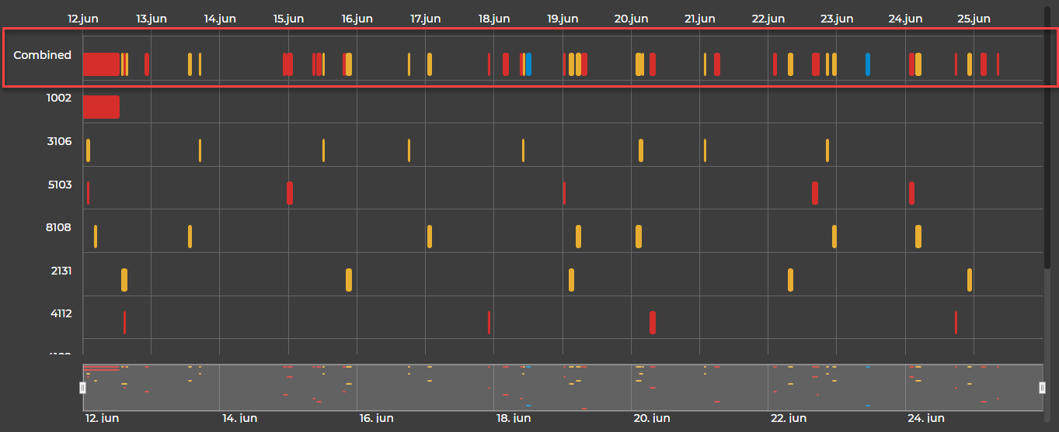Image resolution: width=1059 pixels, height=432 pixels.
Task: Click row 5103 red bar on 22 jun
Action: (x=815, y=193)
